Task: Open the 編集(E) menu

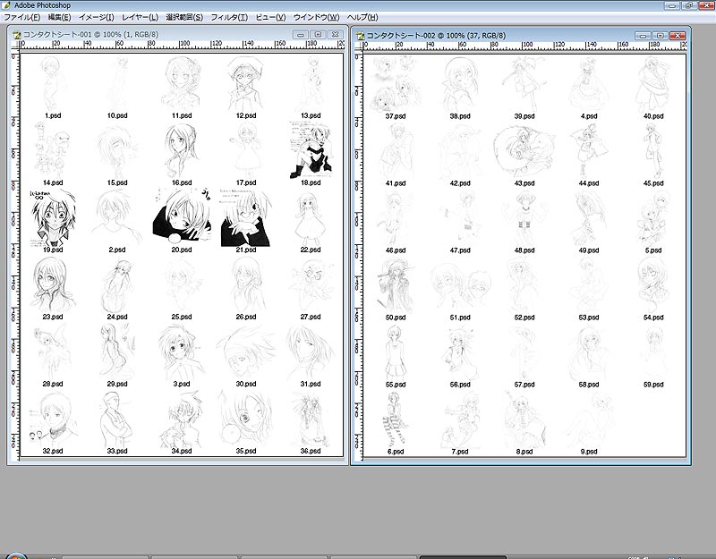Action: (59, 18)
